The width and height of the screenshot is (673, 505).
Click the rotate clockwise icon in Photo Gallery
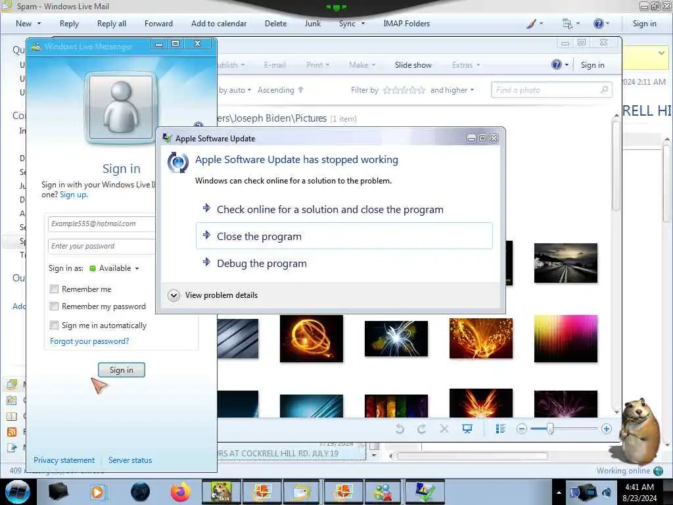click(x=422, y=429)
